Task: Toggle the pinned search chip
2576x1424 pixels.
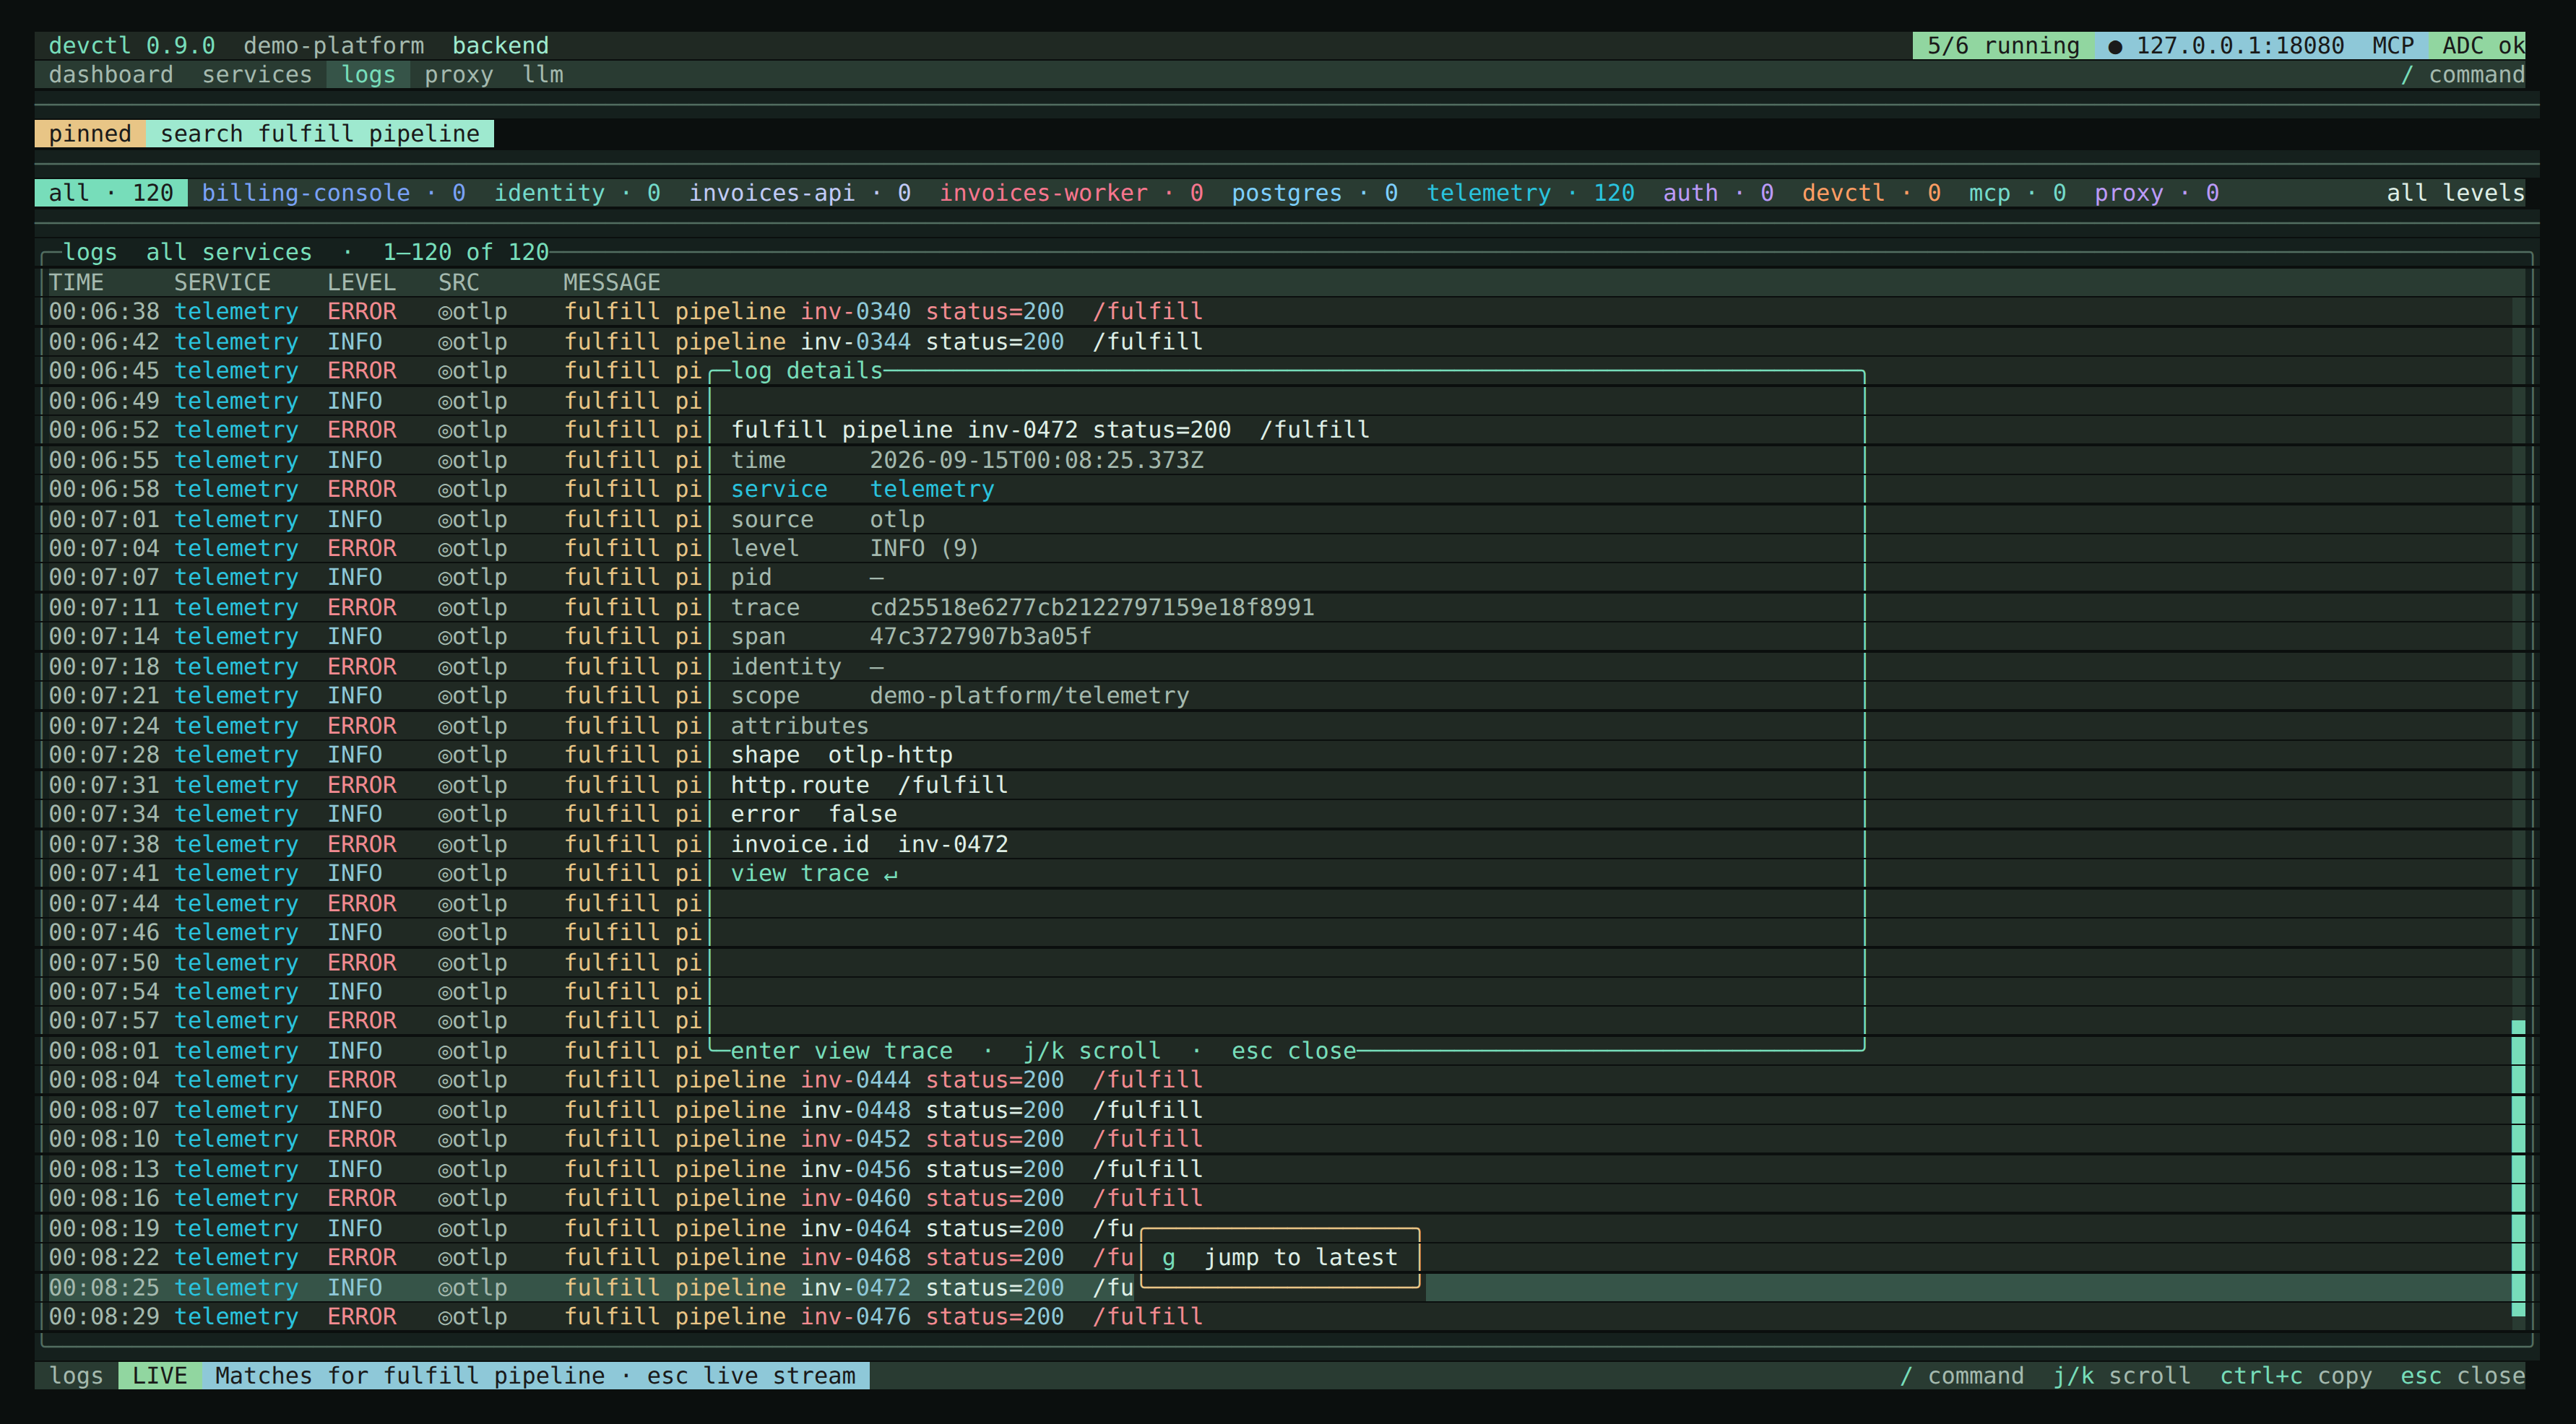Action: (90, 134)
